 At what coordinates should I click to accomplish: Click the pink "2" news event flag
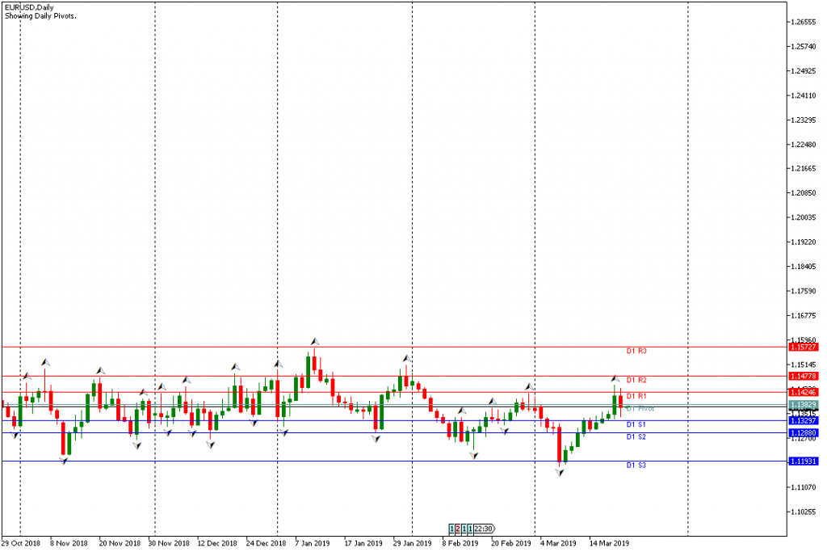tap(458, 529)
